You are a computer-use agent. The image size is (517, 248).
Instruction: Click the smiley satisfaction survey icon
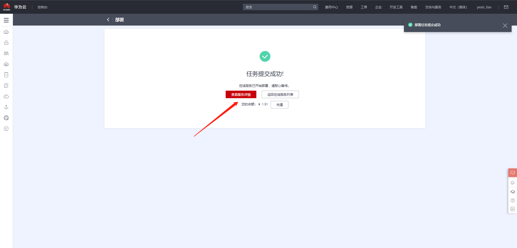pyautogui.click(x=513, y=183)
